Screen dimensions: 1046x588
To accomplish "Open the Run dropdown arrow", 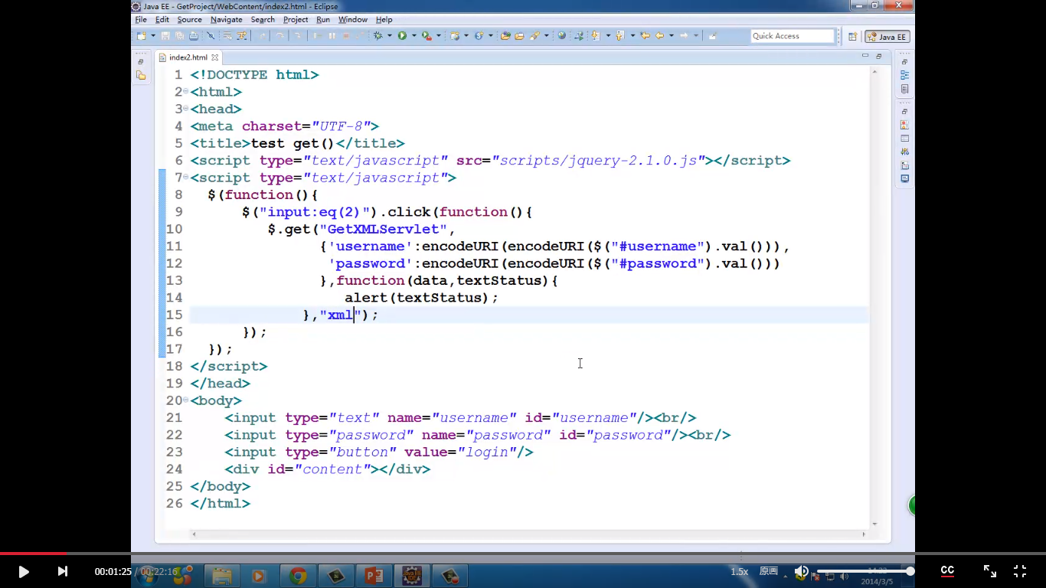I will pyautogui.click(x=413, y=35).
